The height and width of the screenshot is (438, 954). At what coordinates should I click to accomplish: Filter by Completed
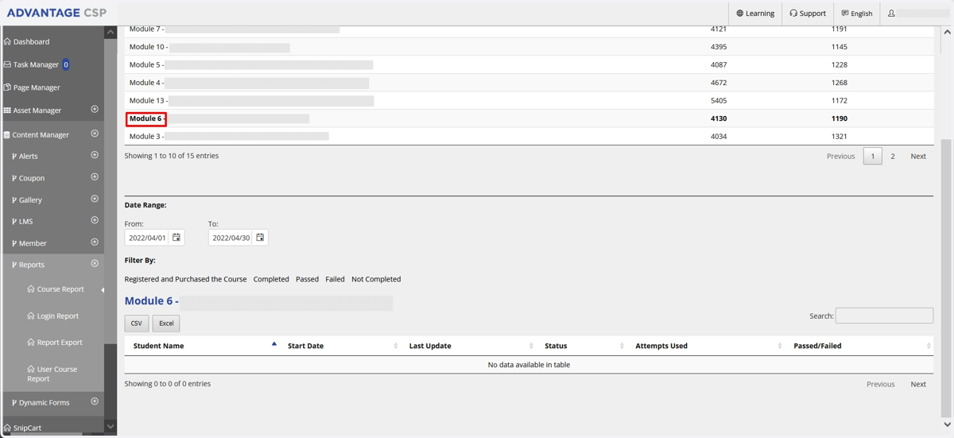271,279
